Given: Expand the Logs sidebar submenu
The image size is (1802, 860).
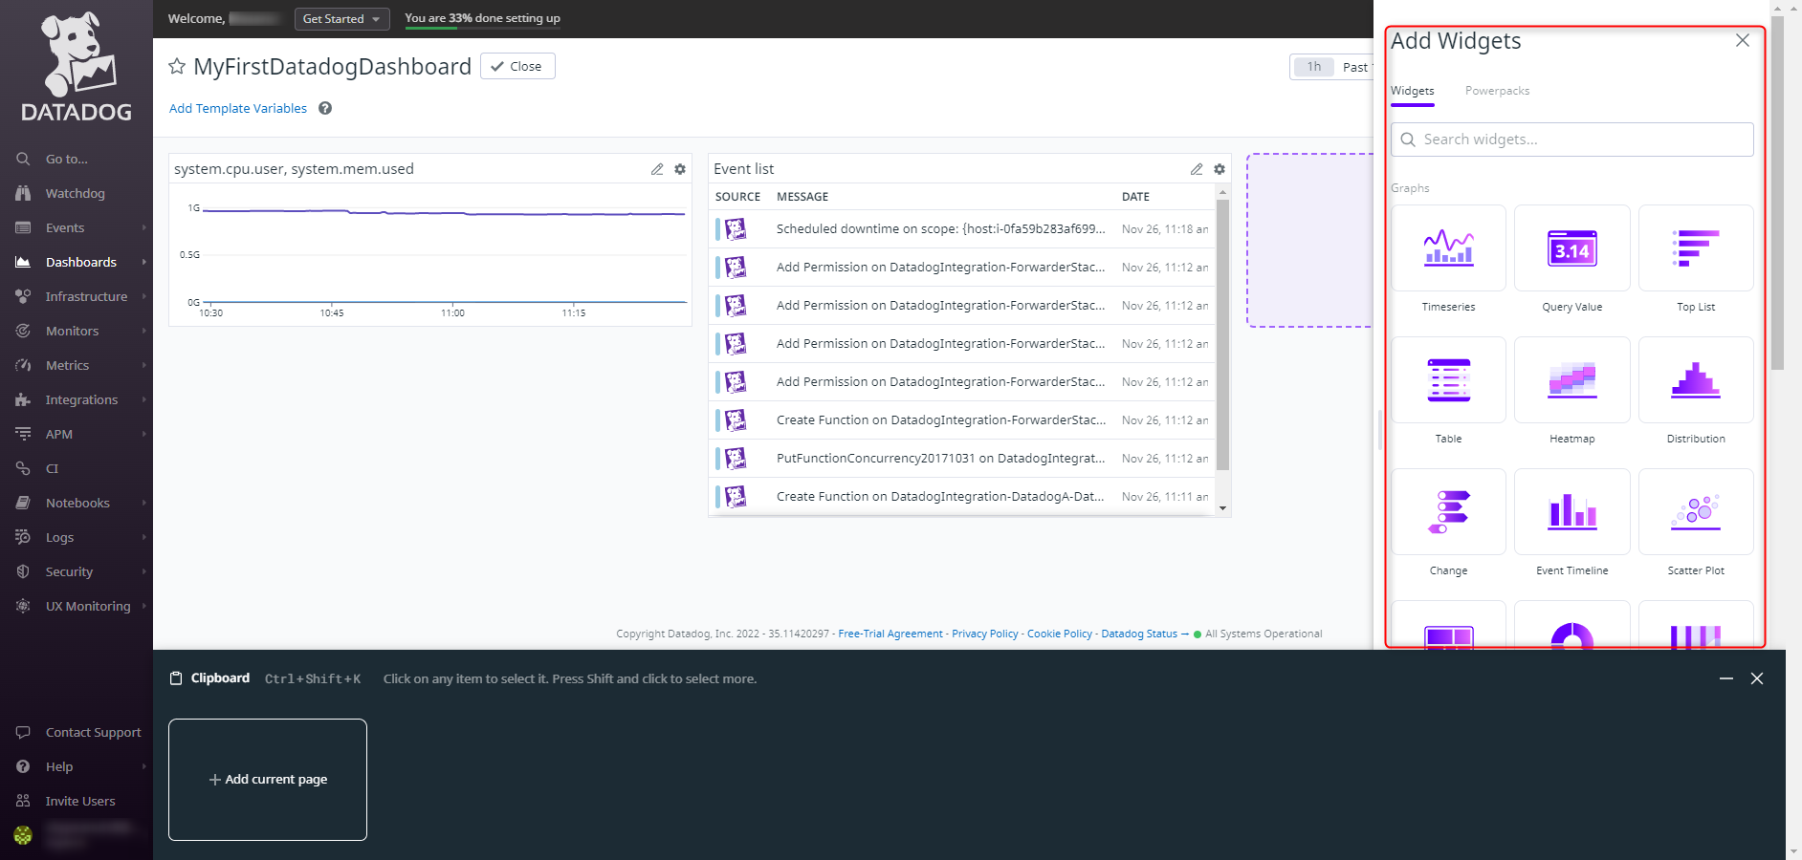Looking at the screenshot, I should pos(144,537).
